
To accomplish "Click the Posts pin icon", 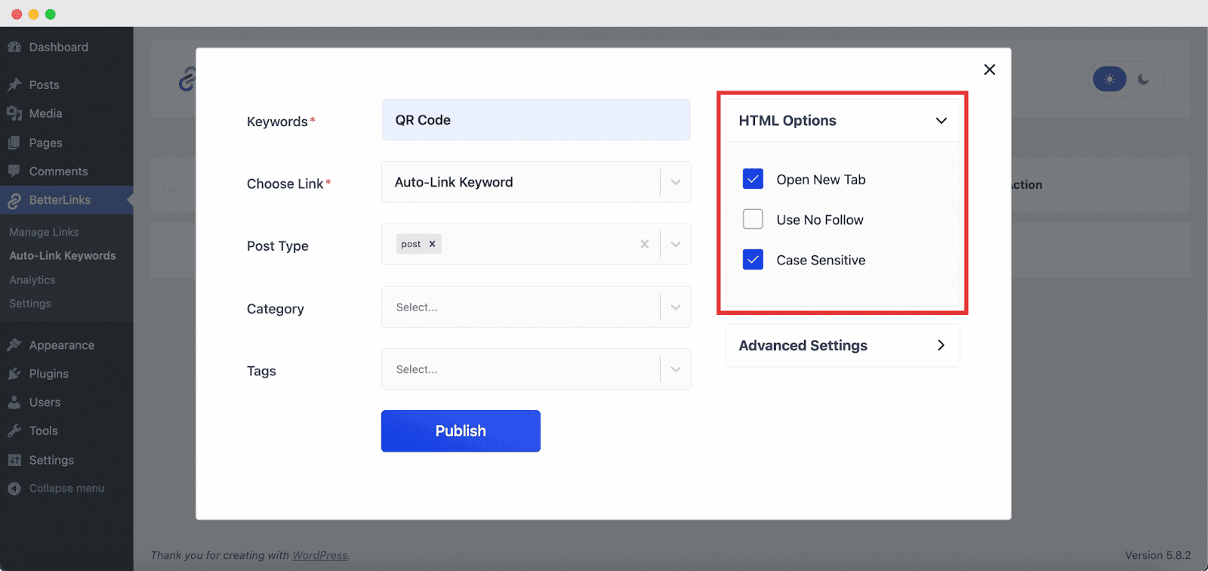I will pos(14,85).
